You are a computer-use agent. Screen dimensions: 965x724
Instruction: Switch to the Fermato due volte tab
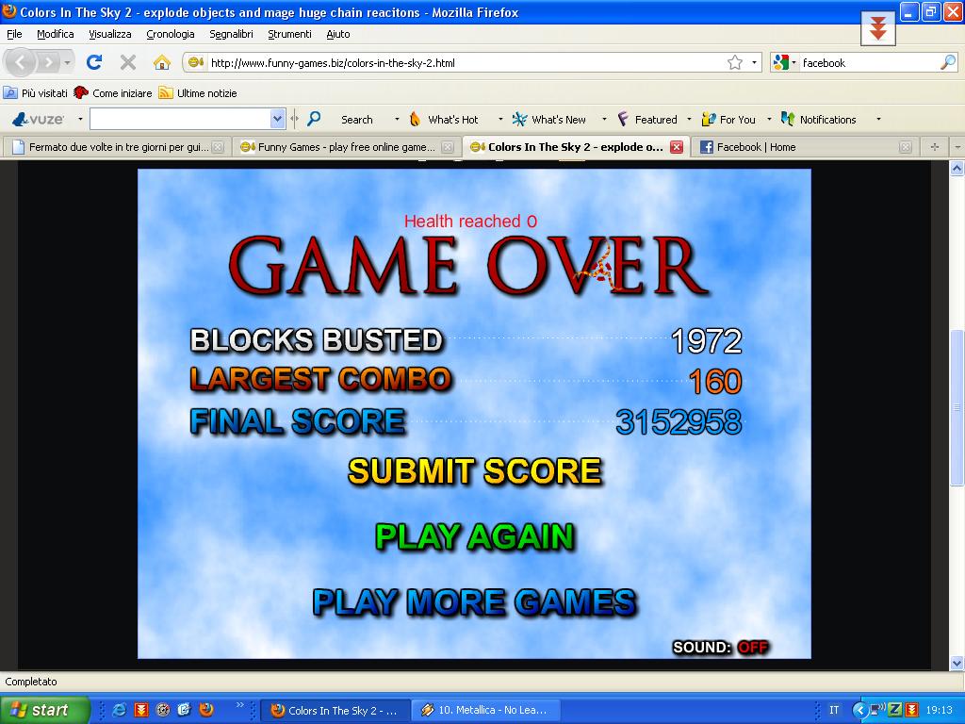[116, 147]
